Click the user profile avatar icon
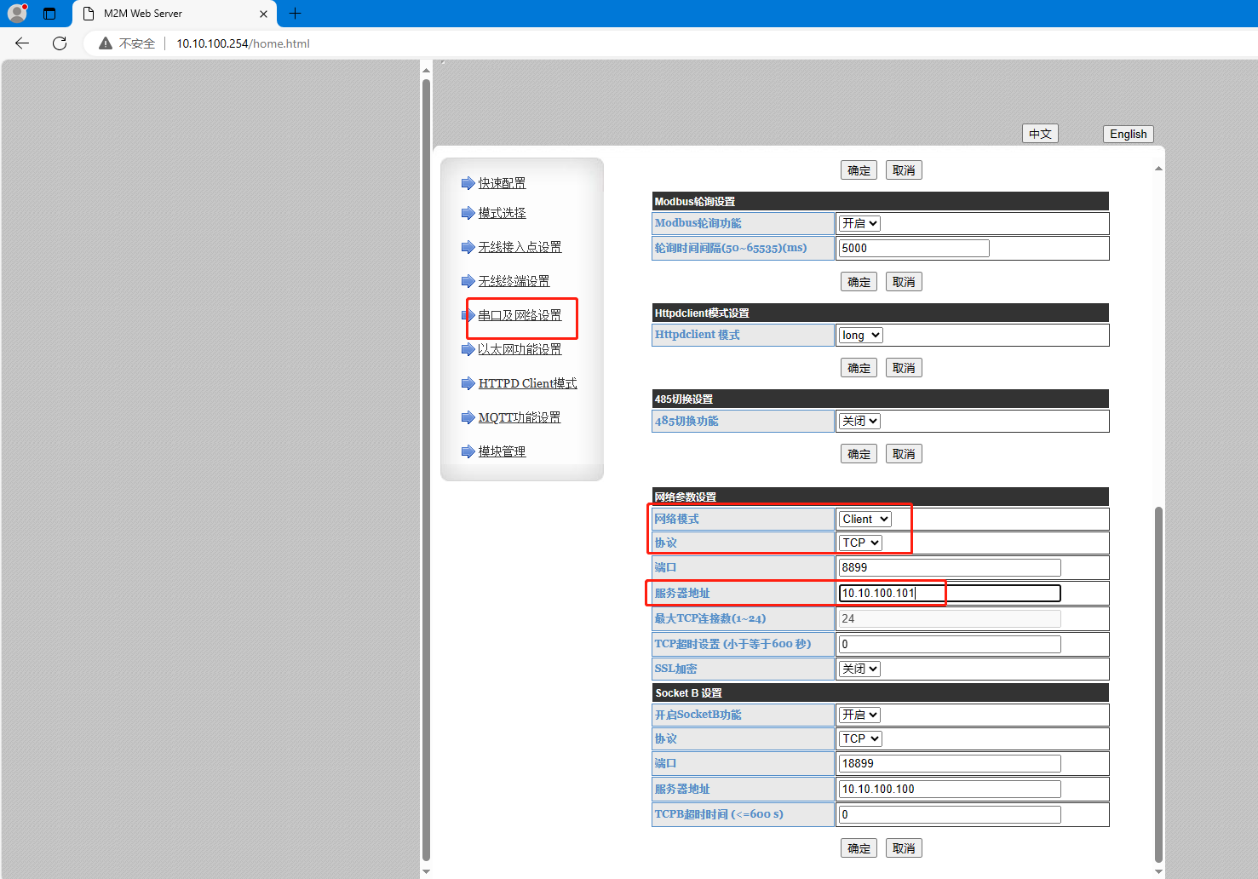The image size is (1258, 879). [x=17, y=14]
